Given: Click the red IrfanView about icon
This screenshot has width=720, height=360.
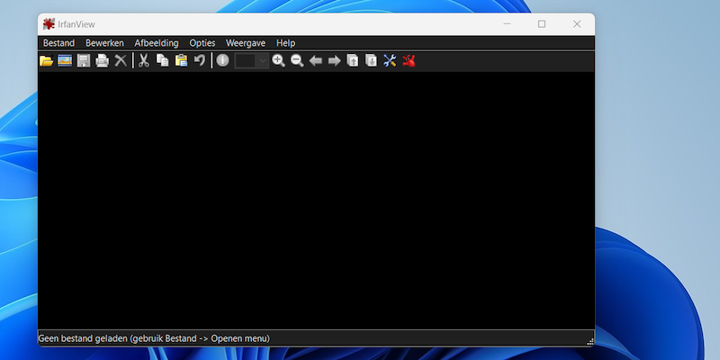Looking at the screenshot, I should click(x=409, y=61).
